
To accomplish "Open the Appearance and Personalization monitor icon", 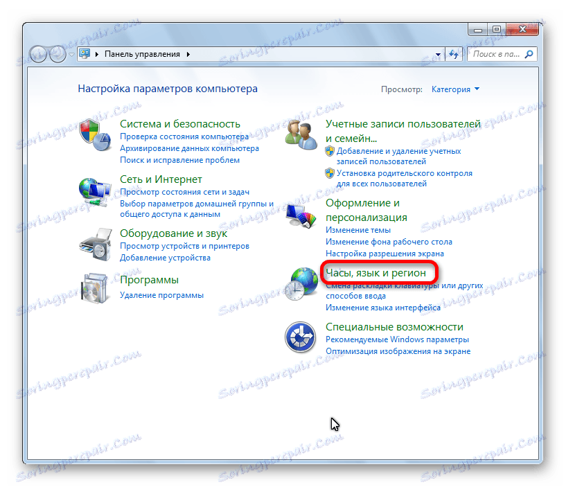I will tap(301, 215).
